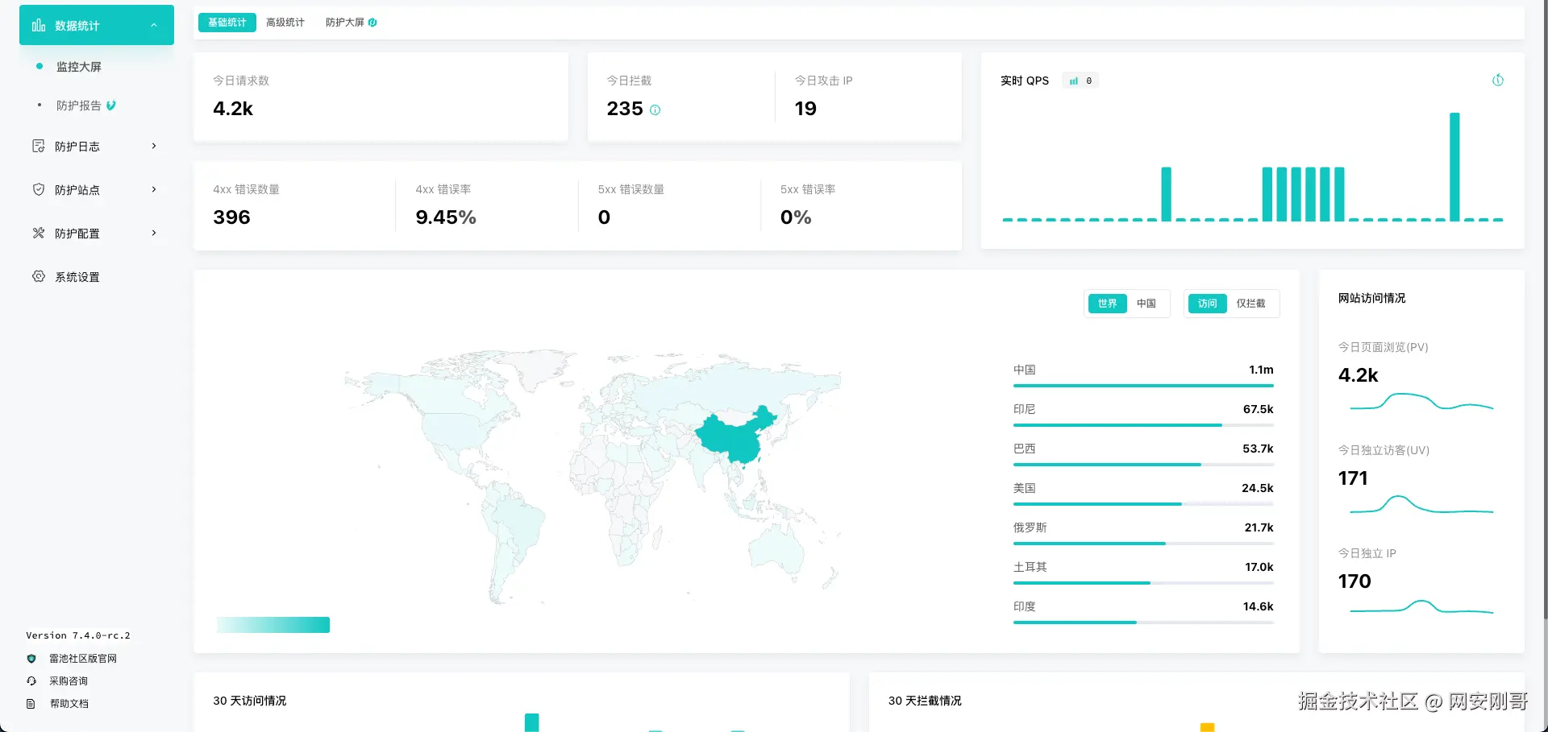Open the 采购咨询 link

pyautogui.click(x=69, y=681)
